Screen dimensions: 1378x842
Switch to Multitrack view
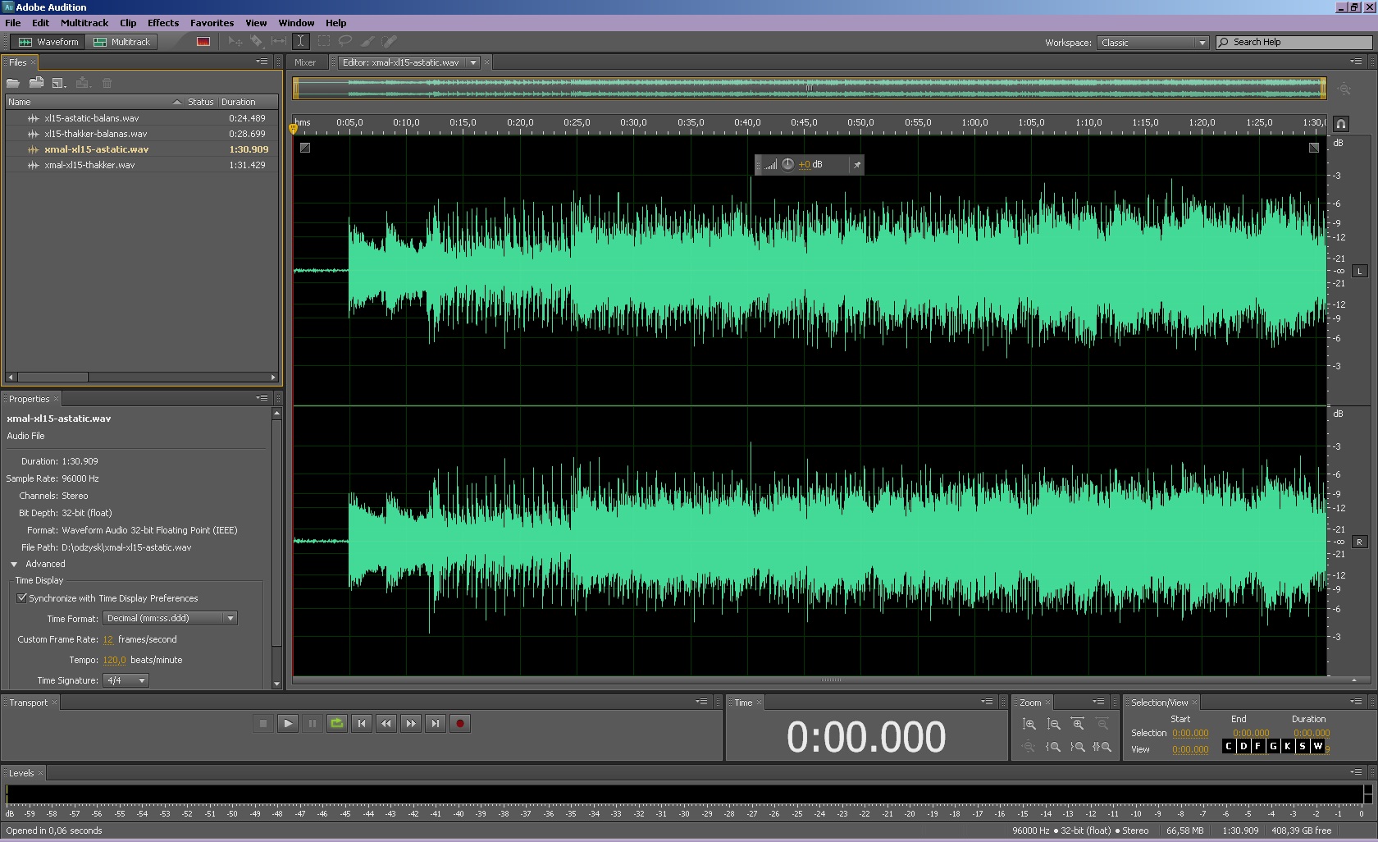coord(122,42)
